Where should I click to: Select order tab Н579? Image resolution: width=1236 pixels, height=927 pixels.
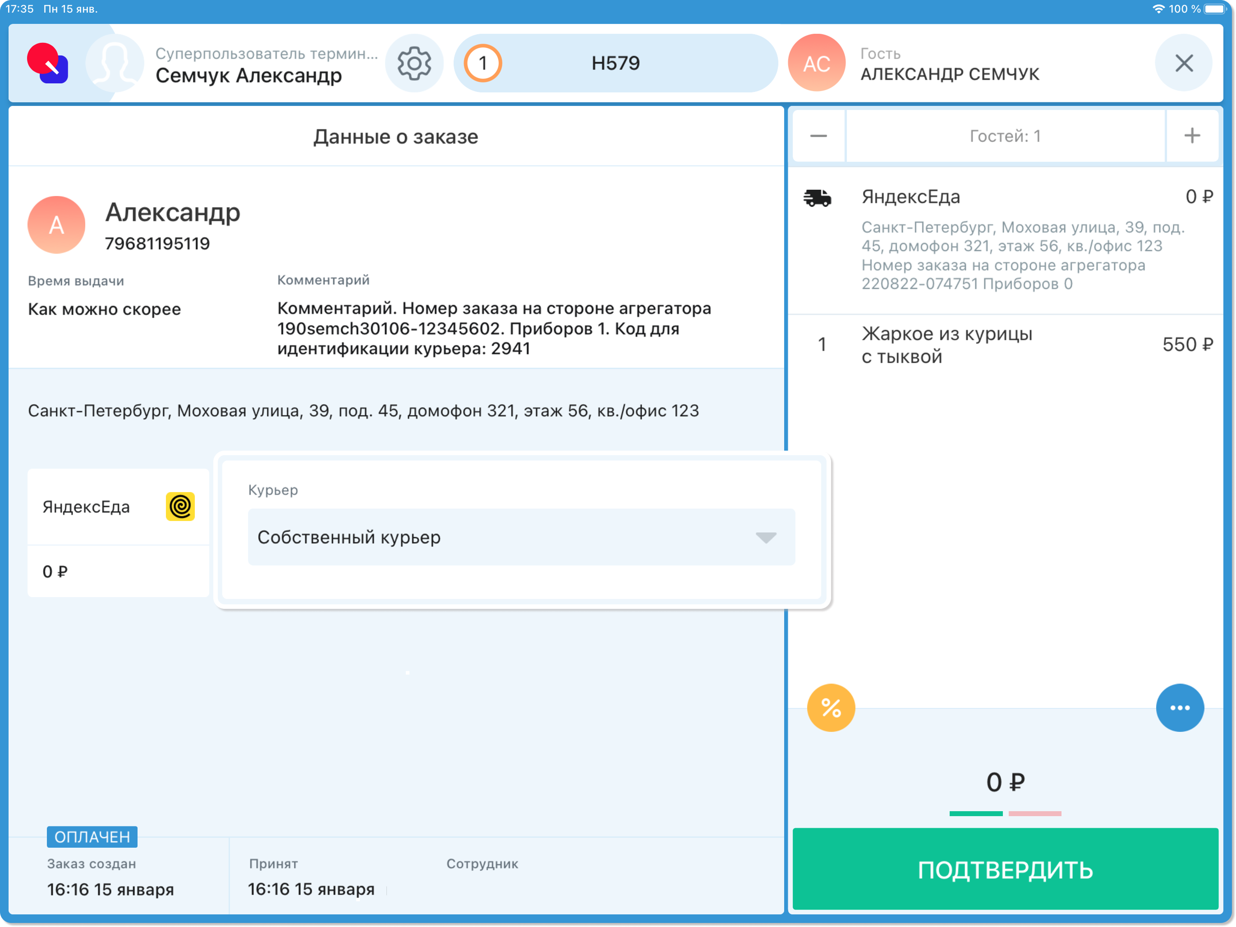click(x=615, y=64)
